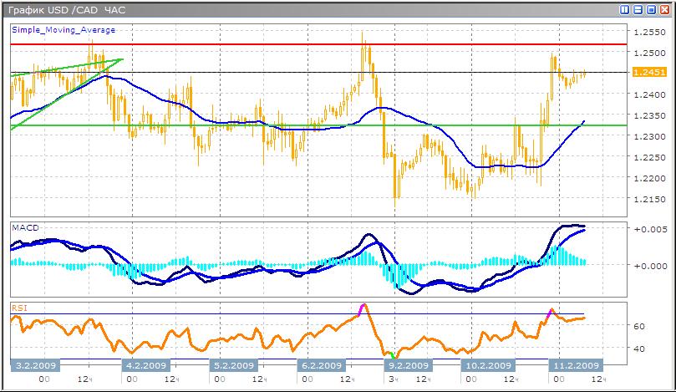Click the 4.2.2009 date marker
Image resolution: width=676 pixels, height=392 pixels.
(146, 366)
